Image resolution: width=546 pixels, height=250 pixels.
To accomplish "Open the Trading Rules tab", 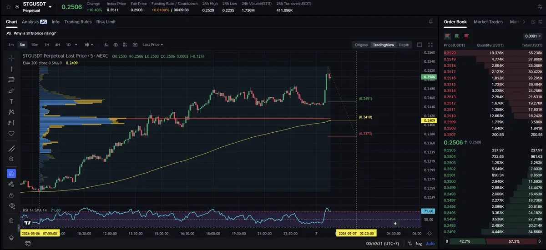I will pos(78,21).
